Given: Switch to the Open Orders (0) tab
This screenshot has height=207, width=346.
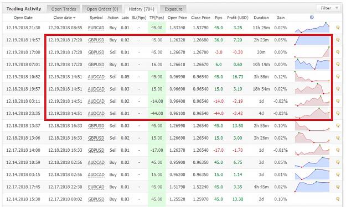Looking at the screenshot, I should pyautogui.click(x=102, y=9).
